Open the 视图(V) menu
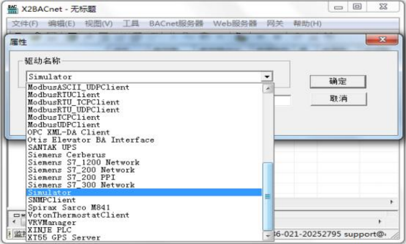This screenshot has height=244, width=406. click(x=99, y=24)
